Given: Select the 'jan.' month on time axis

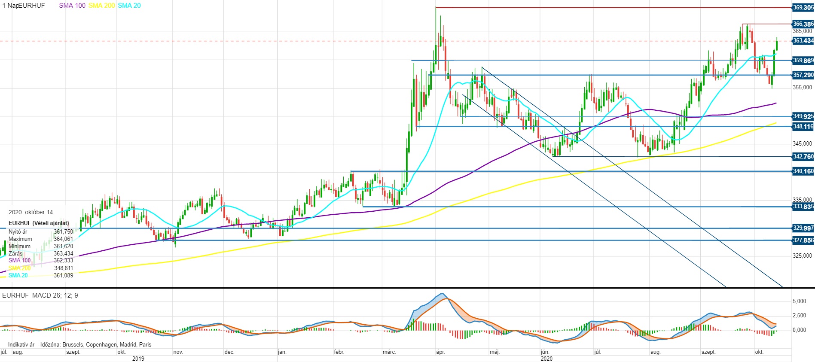Looking at the screenshot, I should click(x=282, y=352).
